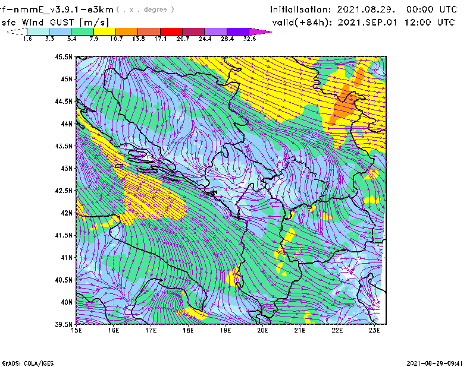The width and height of the screenshot is (476, 367).
Task: Click the 23E longitude label
Action: 374,330
